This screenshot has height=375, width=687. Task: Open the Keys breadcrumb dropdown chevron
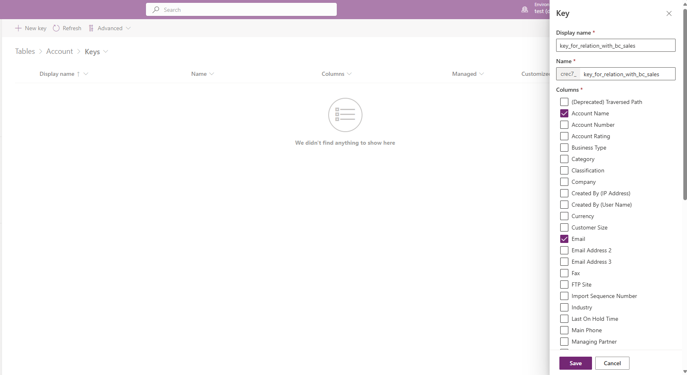coord(106,51)
